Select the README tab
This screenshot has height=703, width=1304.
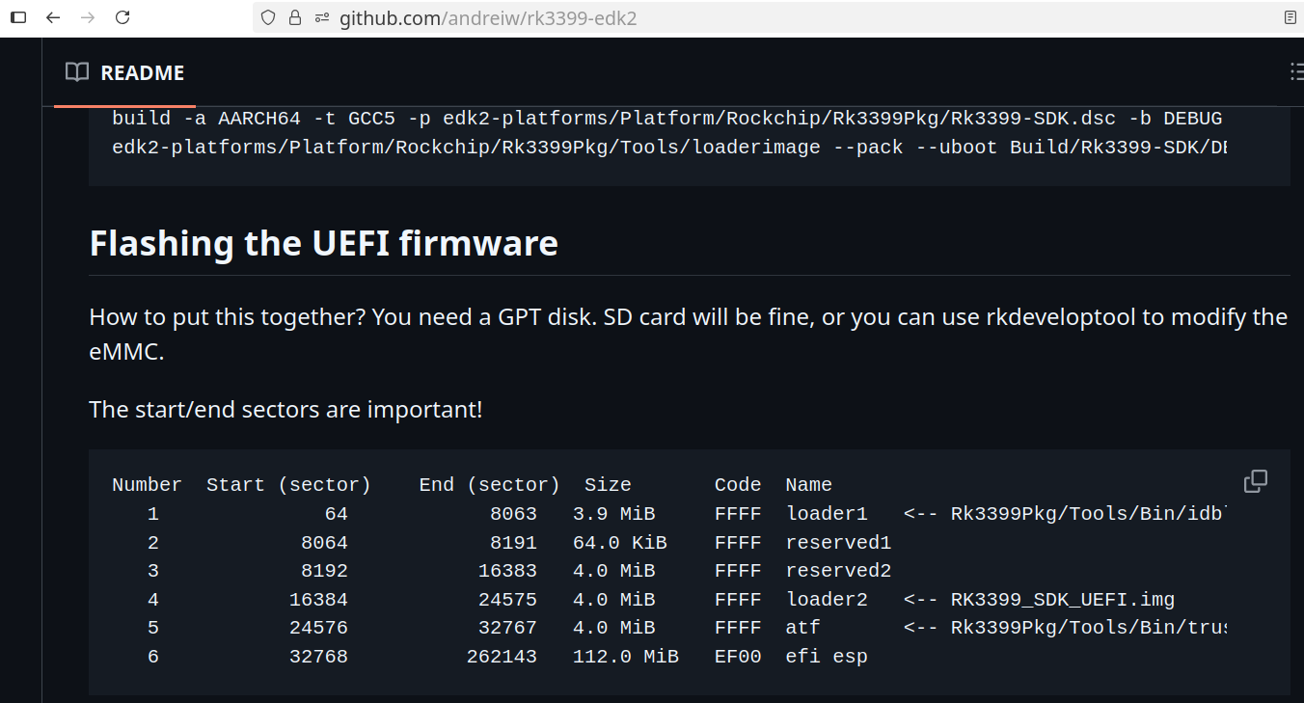click(124, 73)
